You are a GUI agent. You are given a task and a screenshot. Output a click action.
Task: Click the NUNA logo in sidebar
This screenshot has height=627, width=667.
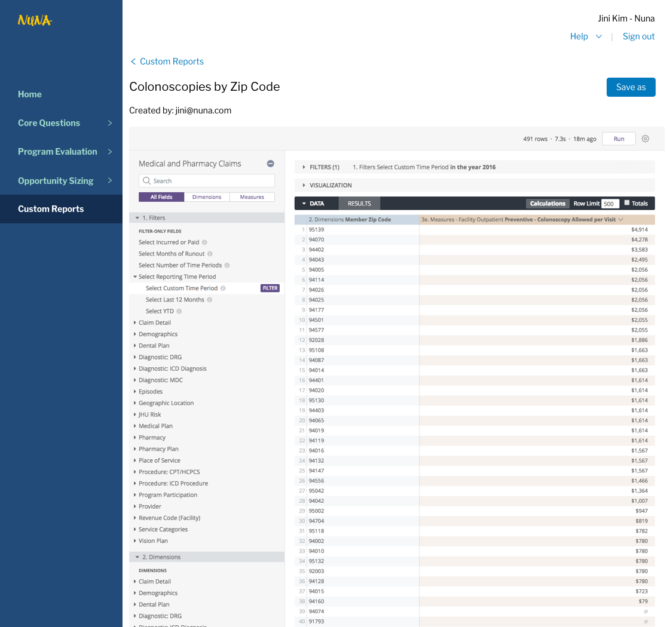35,21
